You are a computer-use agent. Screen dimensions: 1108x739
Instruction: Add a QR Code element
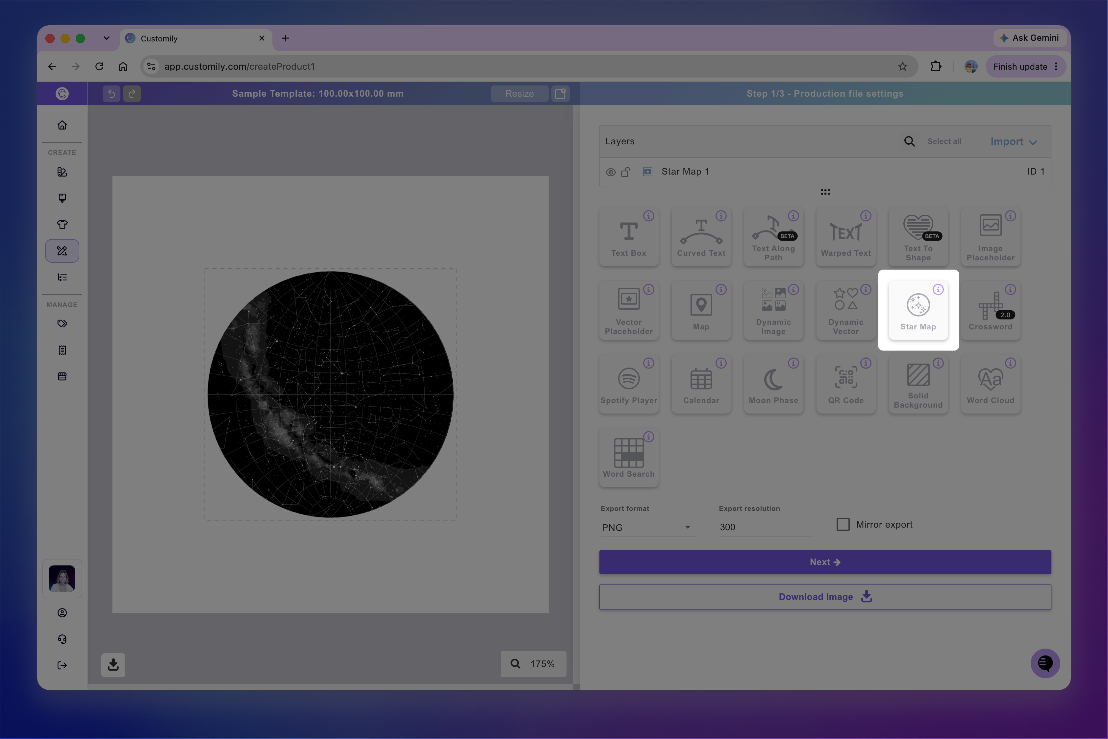pos(846,384)
